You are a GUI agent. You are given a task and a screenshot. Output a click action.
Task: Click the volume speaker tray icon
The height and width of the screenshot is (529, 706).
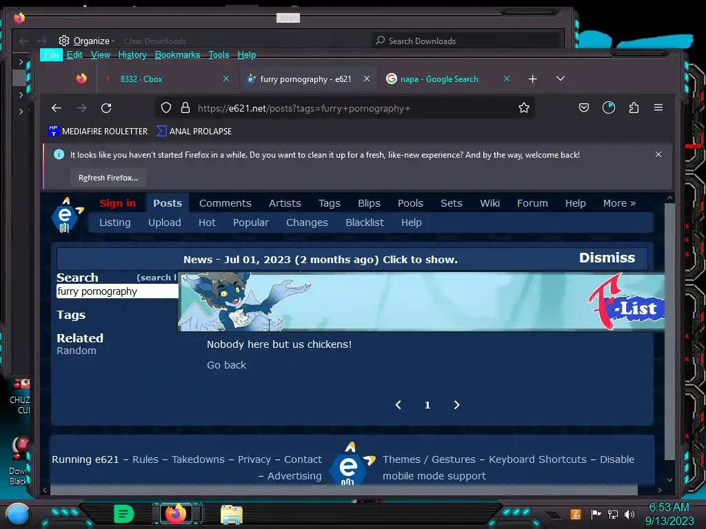click(629, 514)
